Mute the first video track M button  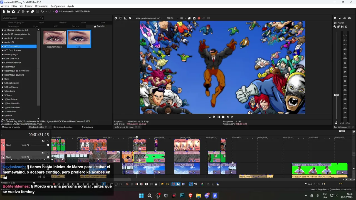(x=43, y=141)
